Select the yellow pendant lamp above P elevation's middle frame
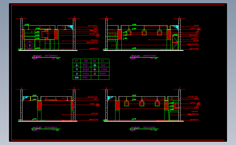The width and height of the screenshot is (236, 145). click(142, 99)
